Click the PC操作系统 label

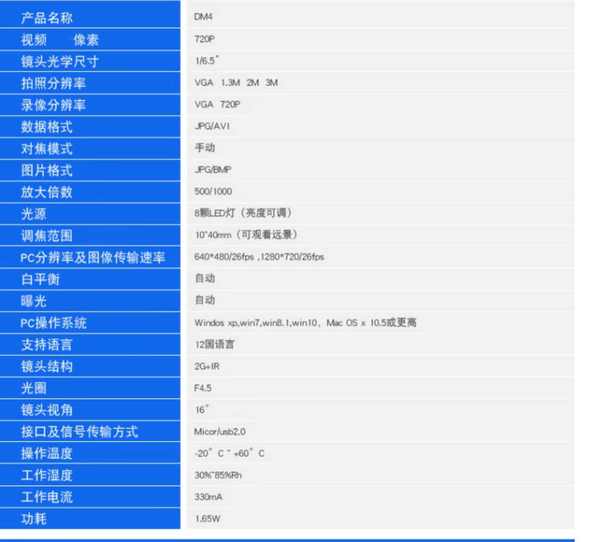point(53,323)
